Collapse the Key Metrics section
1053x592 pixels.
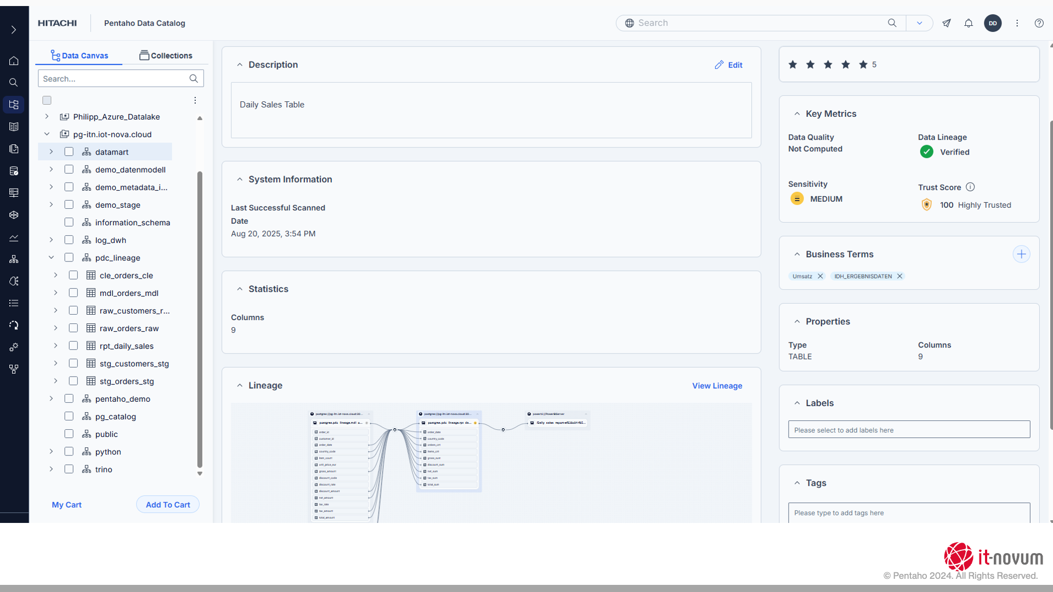point(797,114)
